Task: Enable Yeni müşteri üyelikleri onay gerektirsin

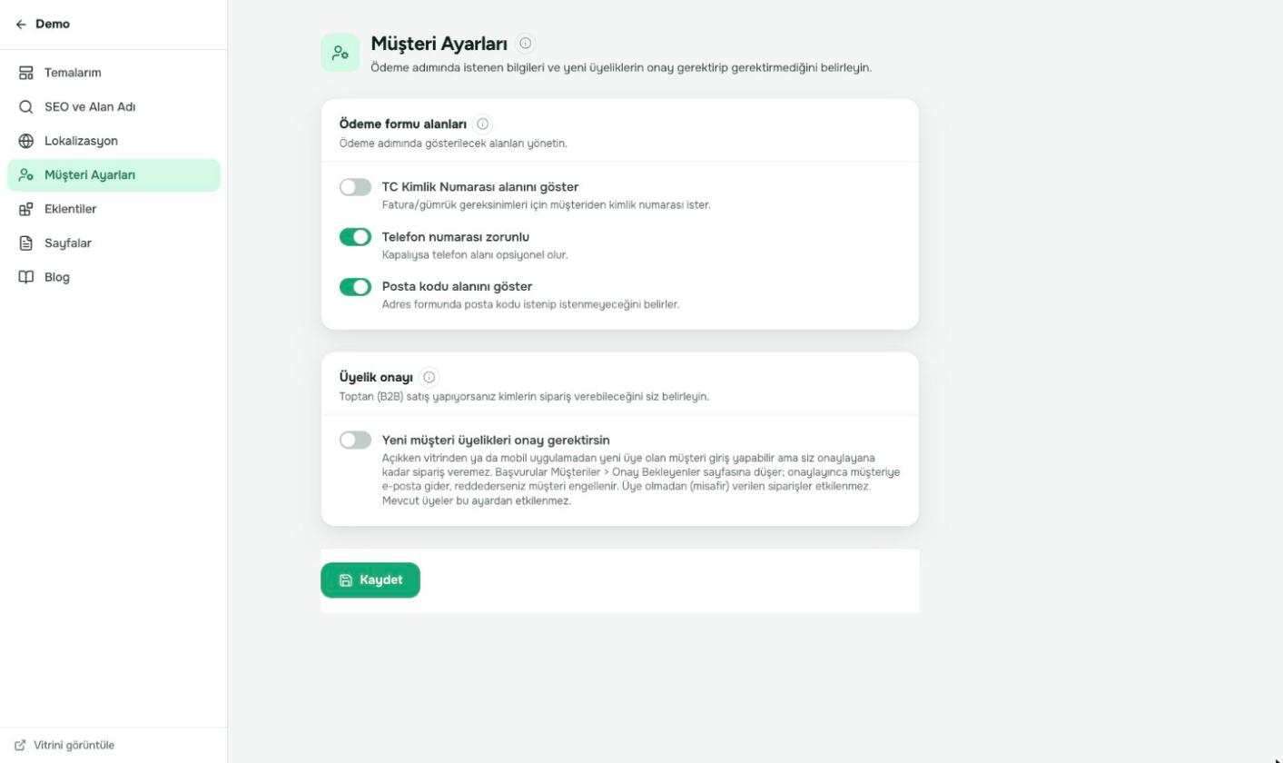Action: (355, 441)
